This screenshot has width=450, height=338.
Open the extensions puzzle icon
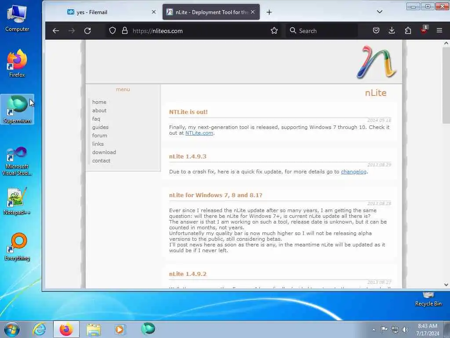[408, 31]
